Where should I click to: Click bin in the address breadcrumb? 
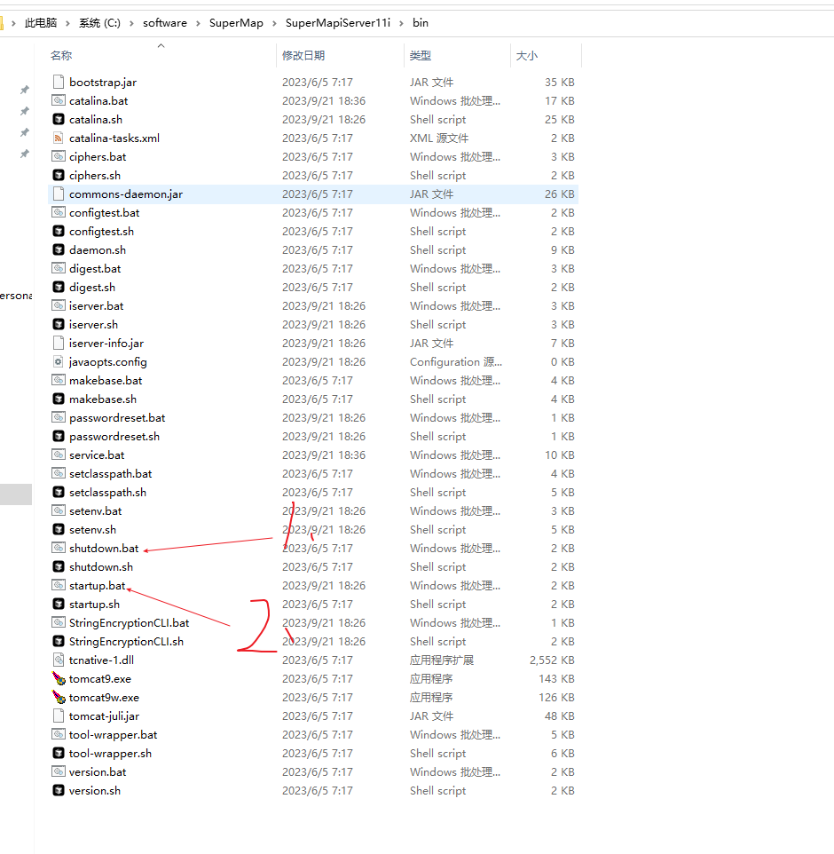coord(421,23)
